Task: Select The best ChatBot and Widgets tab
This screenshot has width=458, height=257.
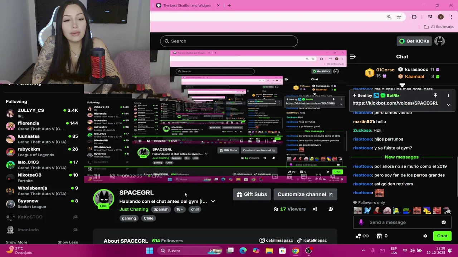Action: (x=187, y=5)
